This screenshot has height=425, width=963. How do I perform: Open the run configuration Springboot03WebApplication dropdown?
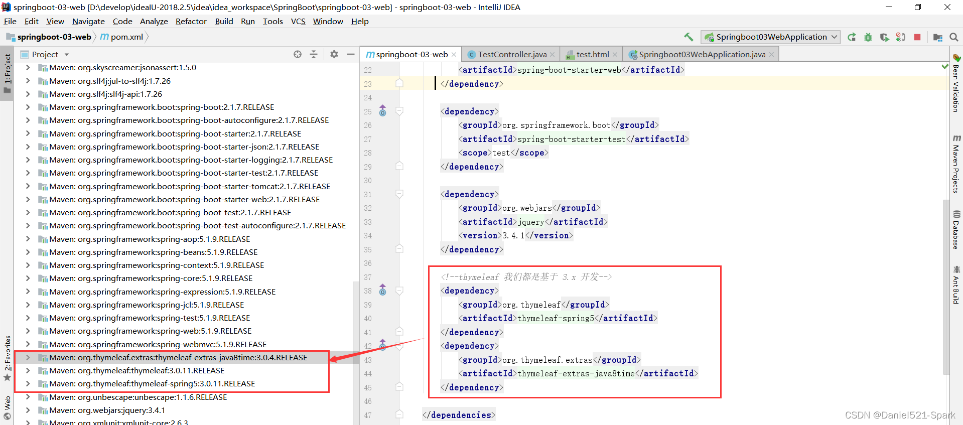(x=770, y=37)
